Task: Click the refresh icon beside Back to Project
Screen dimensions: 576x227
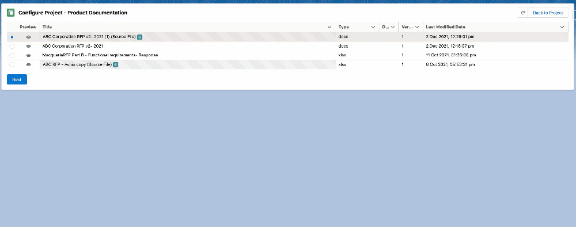Action: [523, 13]
